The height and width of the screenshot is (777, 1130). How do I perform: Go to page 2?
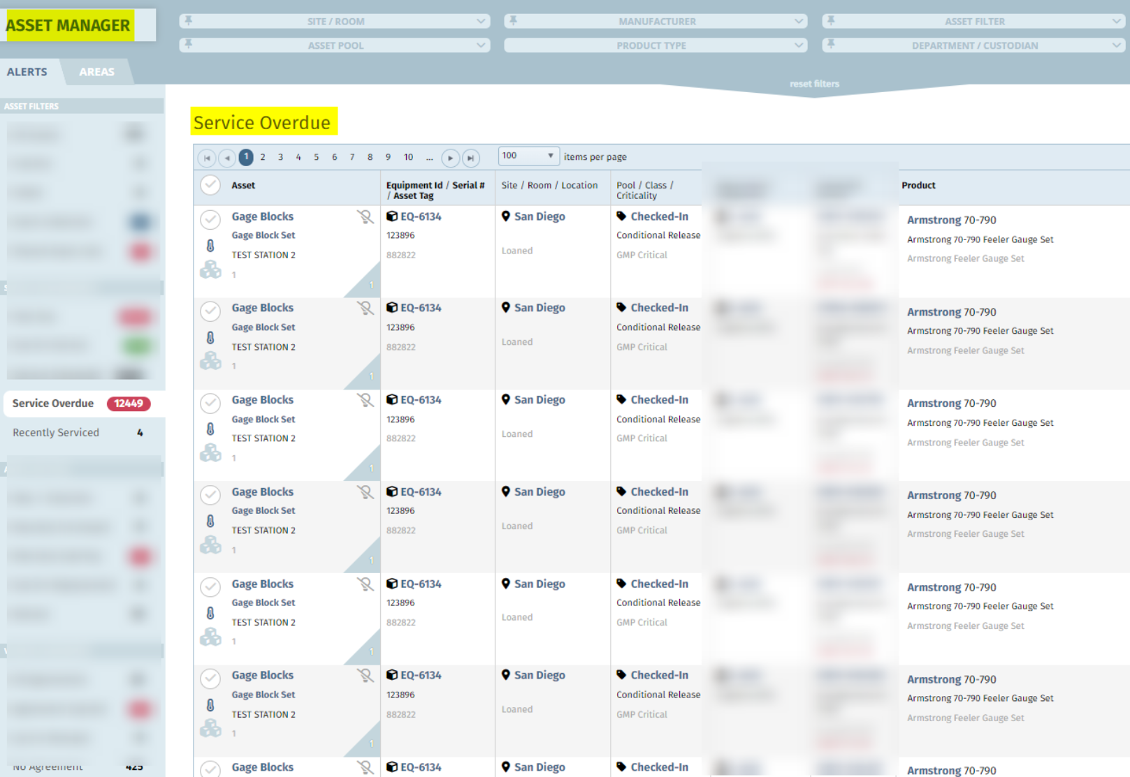263,157
